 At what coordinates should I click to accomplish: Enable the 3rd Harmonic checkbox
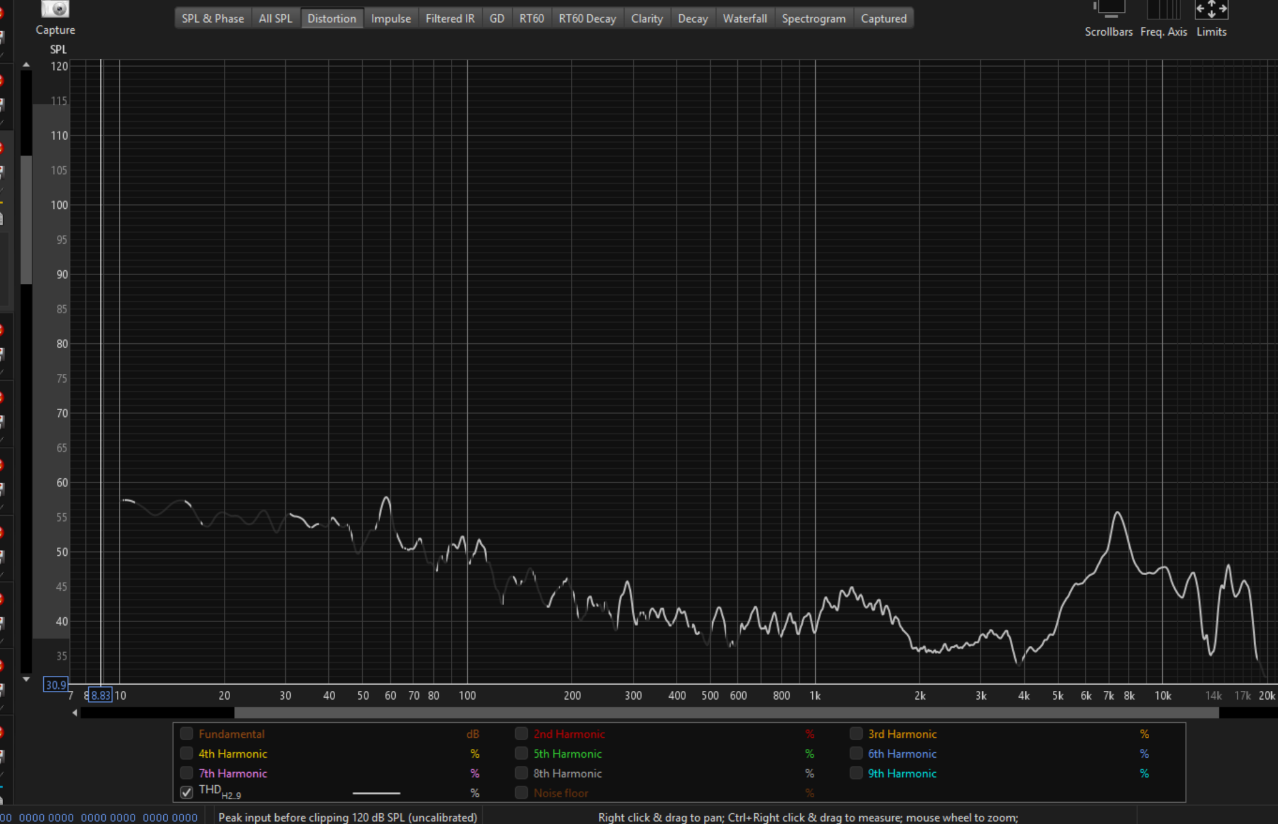(x=856, y=733)
